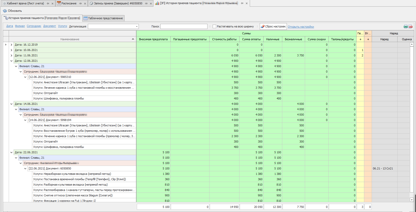Viewport: 416px width, 212px height.
Task: Collapse the row Дата: 12.06.2021
Action: (x=11, y=61)
